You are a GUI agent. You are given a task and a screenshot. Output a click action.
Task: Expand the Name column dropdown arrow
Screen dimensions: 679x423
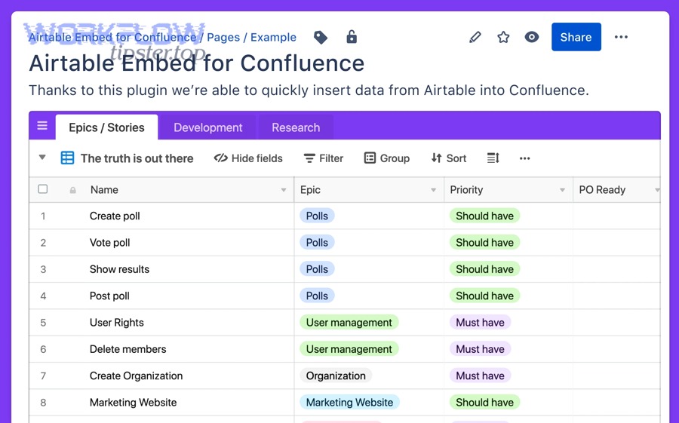click(284, 190)
